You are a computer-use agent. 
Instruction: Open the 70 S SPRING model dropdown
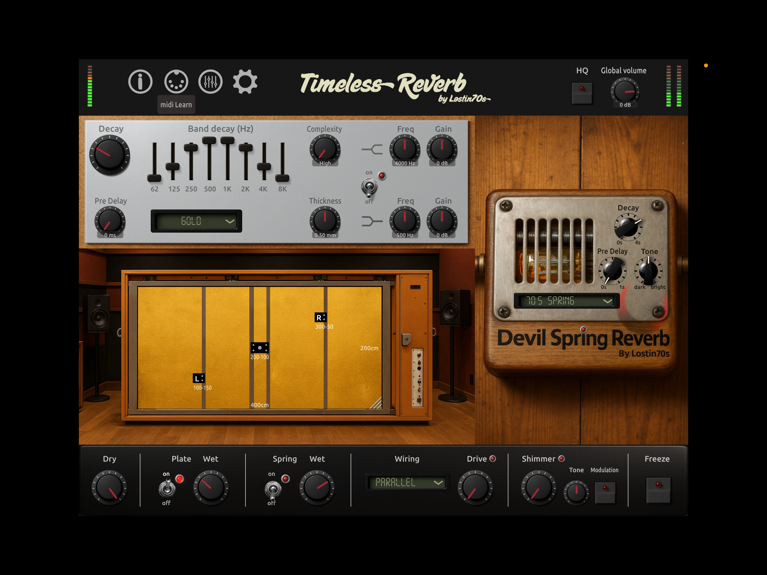tap(567, 301)
